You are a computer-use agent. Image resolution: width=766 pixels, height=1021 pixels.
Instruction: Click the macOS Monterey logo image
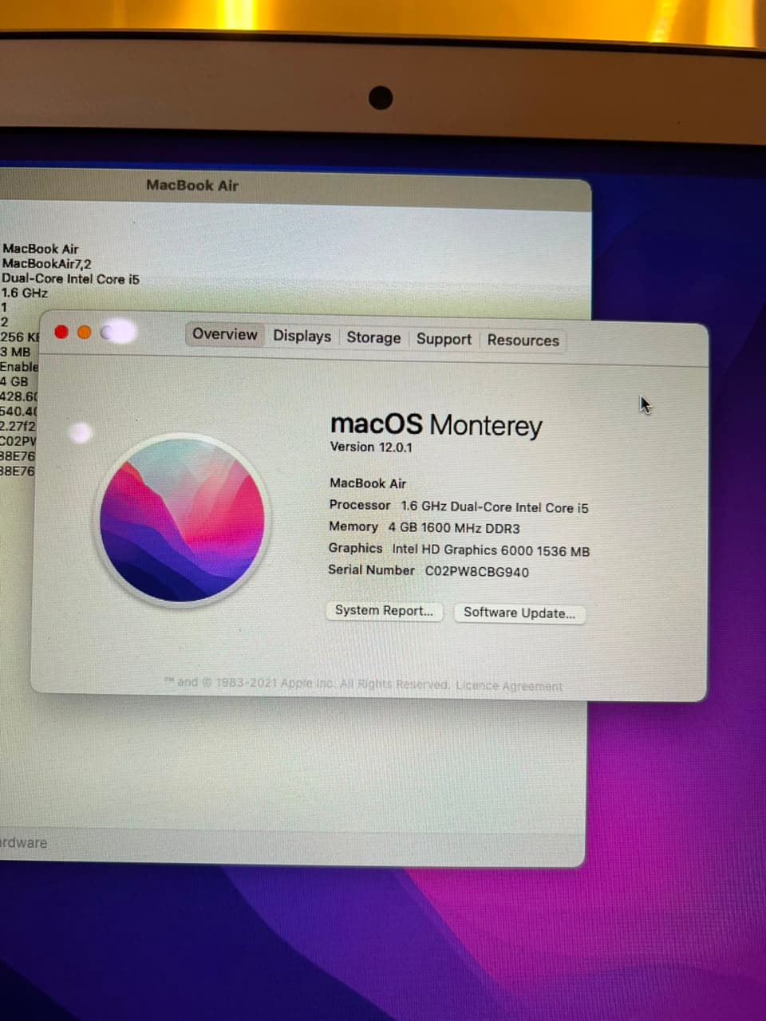point(183,519)
